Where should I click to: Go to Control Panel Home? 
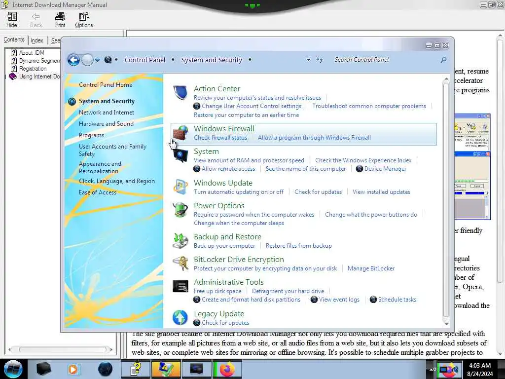106,85
